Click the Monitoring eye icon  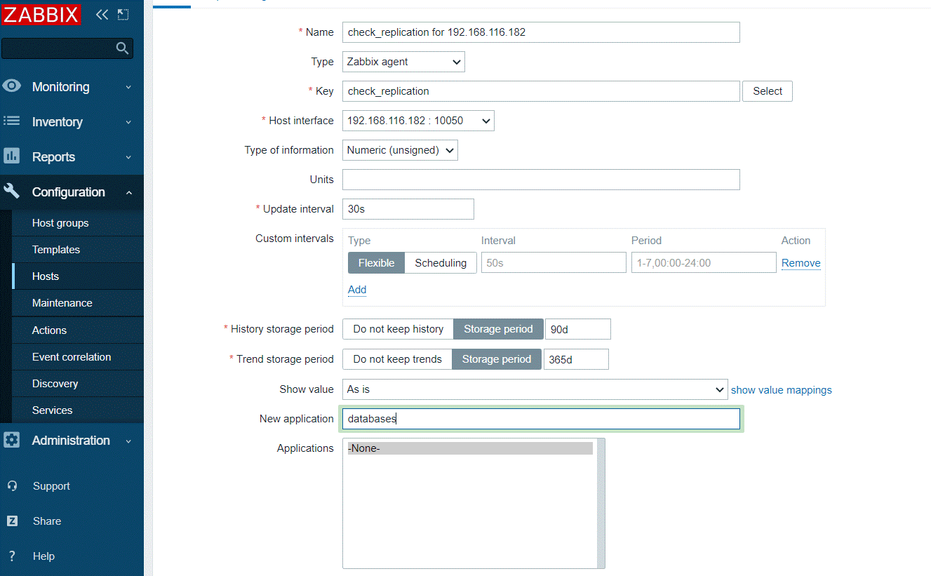pyautogui.click(x=11, y=86)
